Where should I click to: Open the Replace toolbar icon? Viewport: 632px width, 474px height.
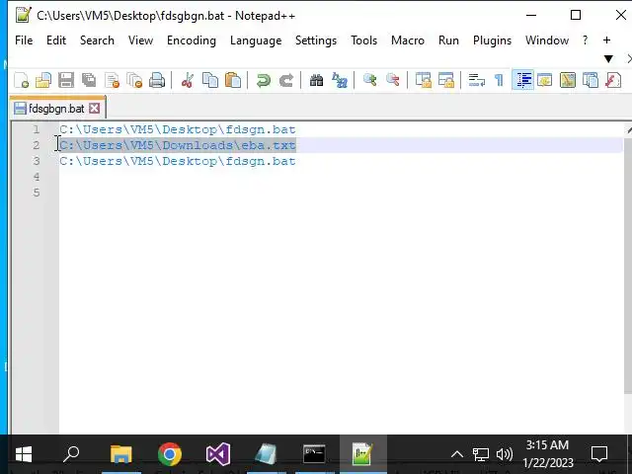(x=340, y=80)
